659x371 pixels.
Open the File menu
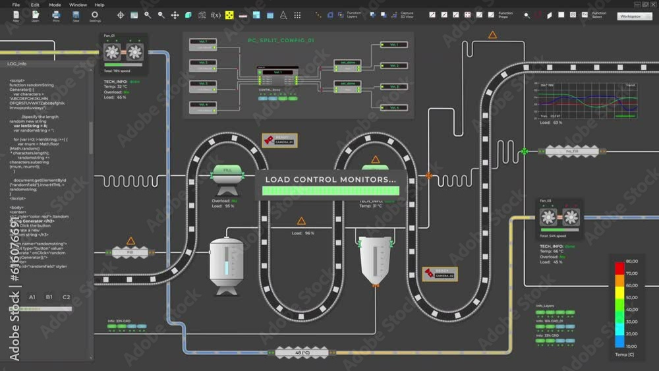coord(16,5)
